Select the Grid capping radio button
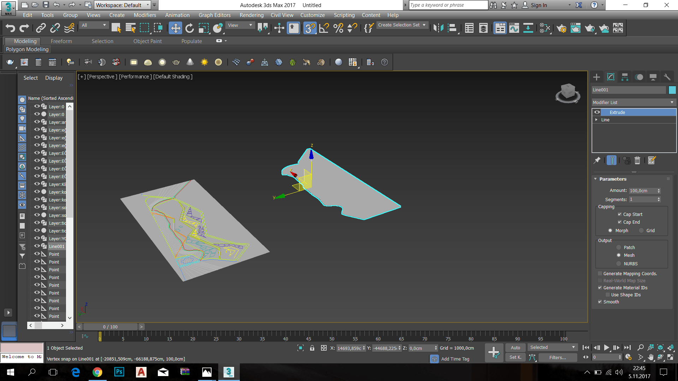The height and width of the screenshot is (381, 678). coord(642,230)
